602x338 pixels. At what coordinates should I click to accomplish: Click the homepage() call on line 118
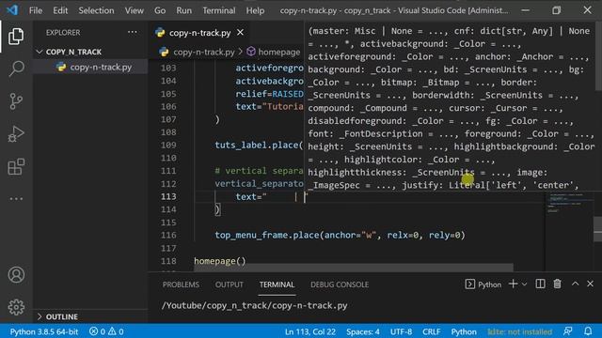[219, 261]
